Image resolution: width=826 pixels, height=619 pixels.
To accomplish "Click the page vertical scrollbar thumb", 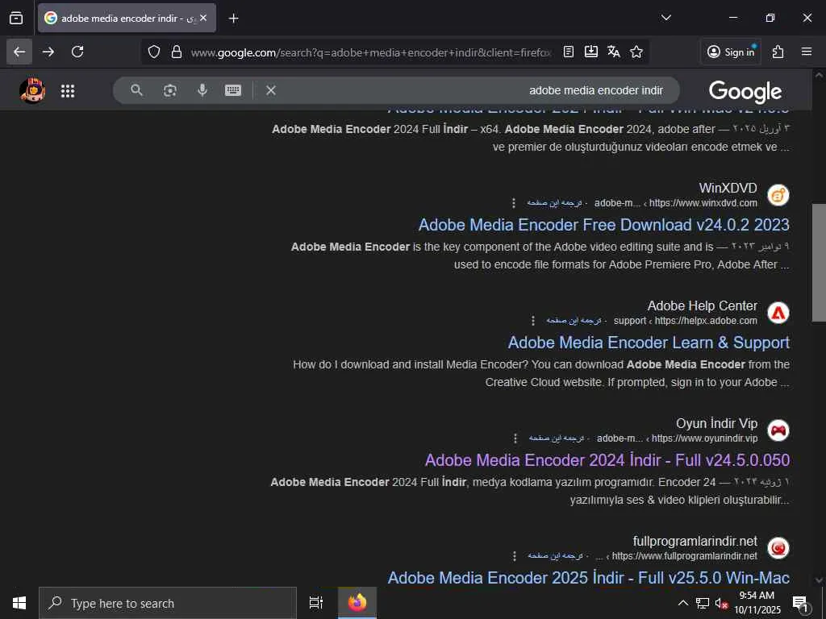I will click(x=819, y=262).
